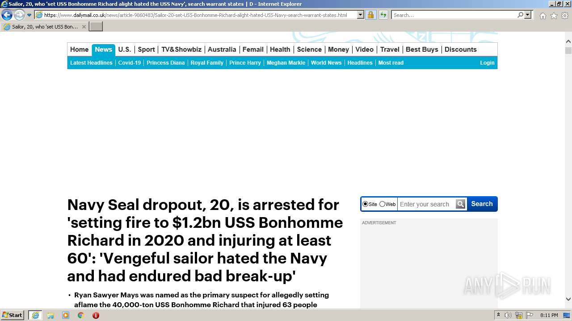Open the search provider dropdown arrow
572x321 pixels.
click(528, 15)
